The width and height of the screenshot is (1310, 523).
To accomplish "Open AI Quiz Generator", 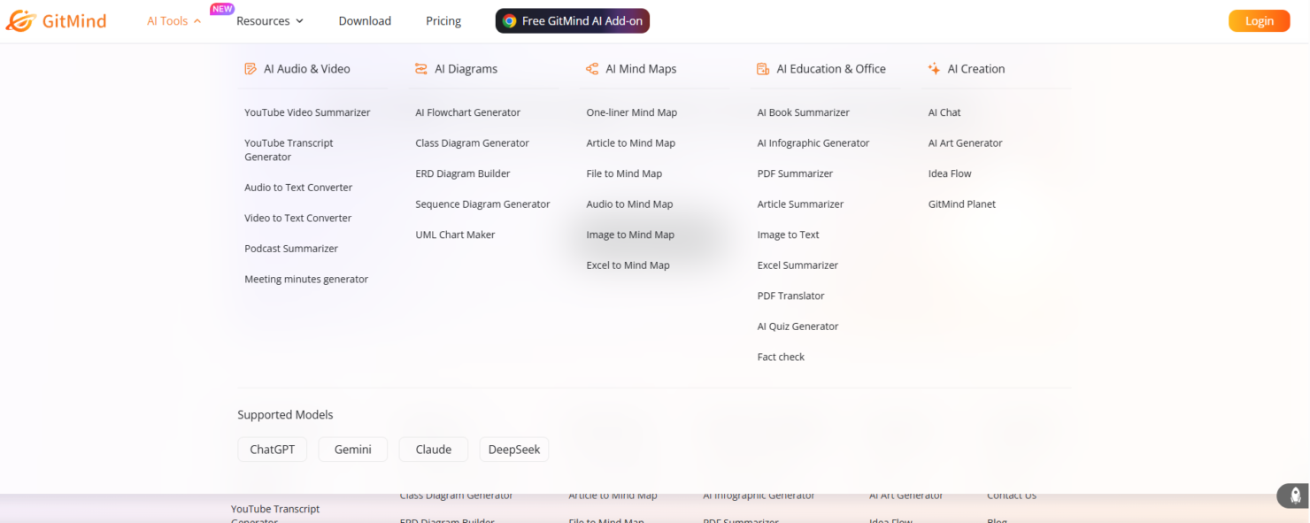I will click(798, 327).
